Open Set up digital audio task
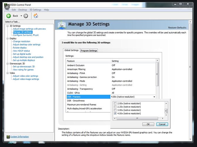This screenshot has width=197, height=147. 22,54
